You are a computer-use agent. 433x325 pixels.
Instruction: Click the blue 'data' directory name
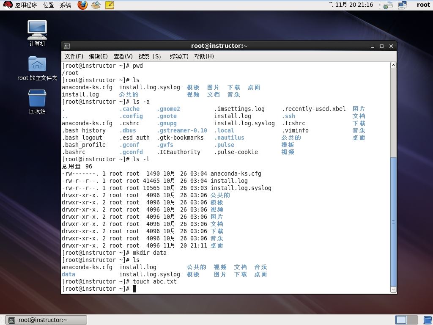[x=69, y=274]
